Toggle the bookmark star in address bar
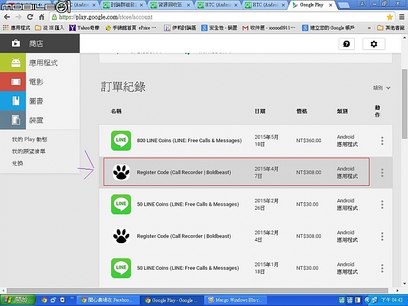 (x=389, y=17)
